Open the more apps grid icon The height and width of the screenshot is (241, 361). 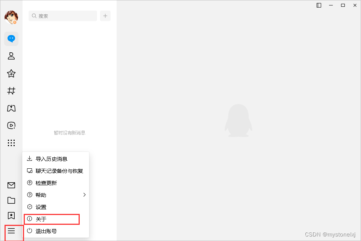11,143
